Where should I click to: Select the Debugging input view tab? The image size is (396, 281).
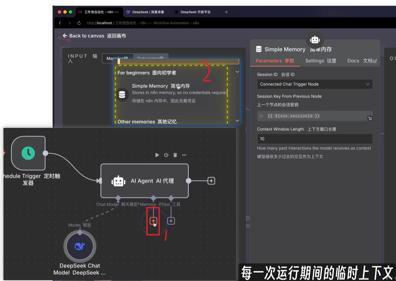click(151, 58)
